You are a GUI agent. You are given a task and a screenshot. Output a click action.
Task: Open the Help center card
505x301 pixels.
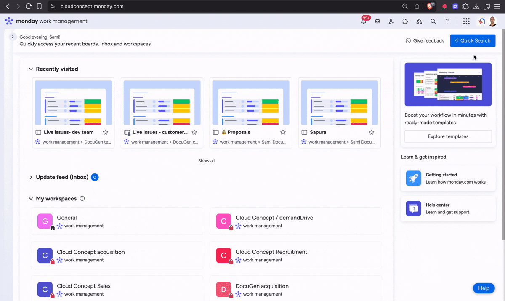(448, 208)
